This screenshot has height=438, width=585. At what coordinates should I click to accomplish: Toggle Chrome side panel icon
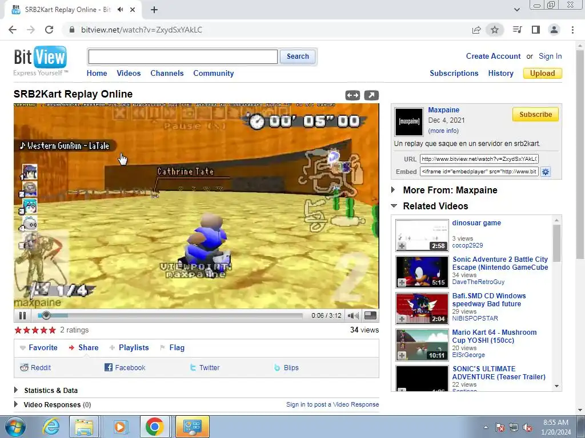[536, 30]
